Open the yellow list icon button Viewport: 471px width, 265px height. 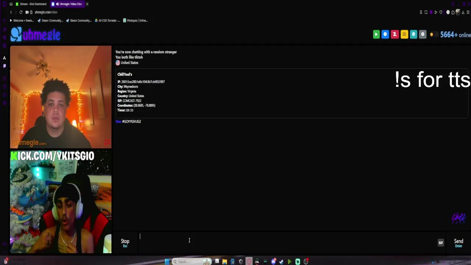pyautogui.click(x=404, y=34)
